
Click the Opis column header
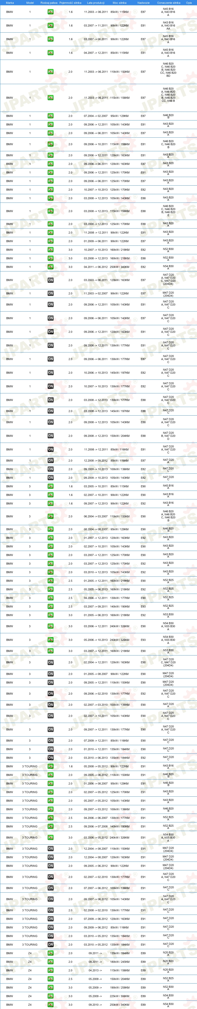[189, 3]
